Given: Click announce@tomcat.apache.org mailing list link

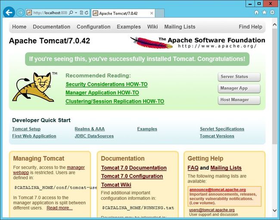Looking at the screenshot, I should tap(218, 190).
